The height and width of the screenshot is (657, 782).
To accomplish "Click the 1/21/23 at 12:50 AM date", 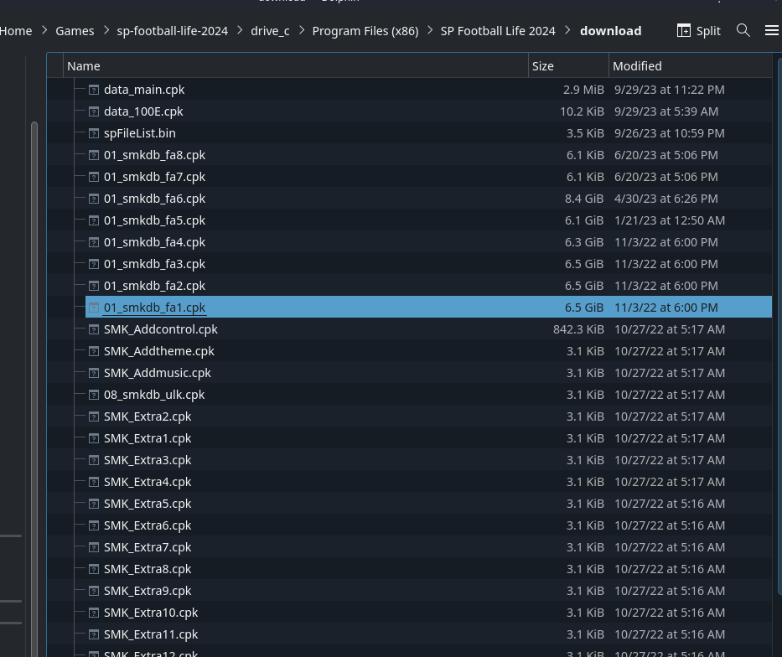I will pos(670,220).
